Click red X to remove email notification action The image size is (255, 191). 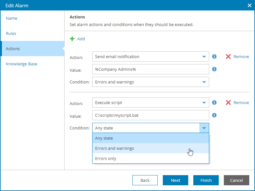(228, 56)
